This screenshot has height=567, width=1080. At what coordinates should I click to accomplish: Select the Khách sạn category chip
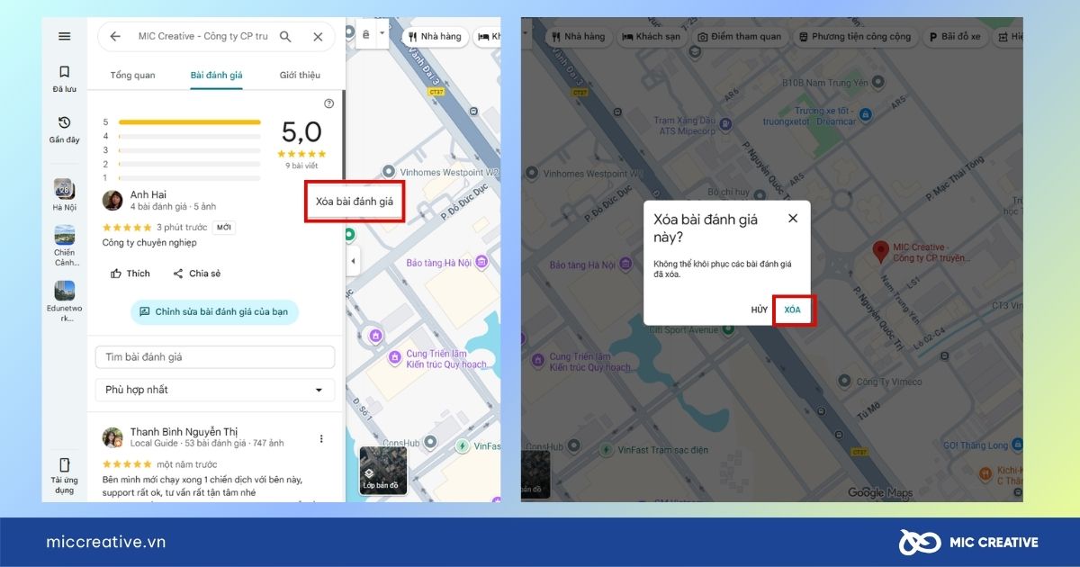[651, 37]
